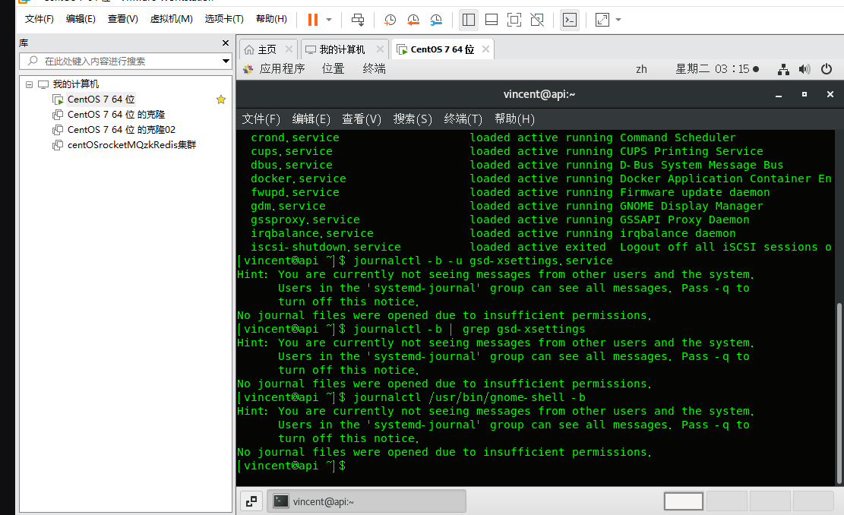Click the GNOME network status icon
This screenshot has height=515, width=844.
(x=784, y=69)
